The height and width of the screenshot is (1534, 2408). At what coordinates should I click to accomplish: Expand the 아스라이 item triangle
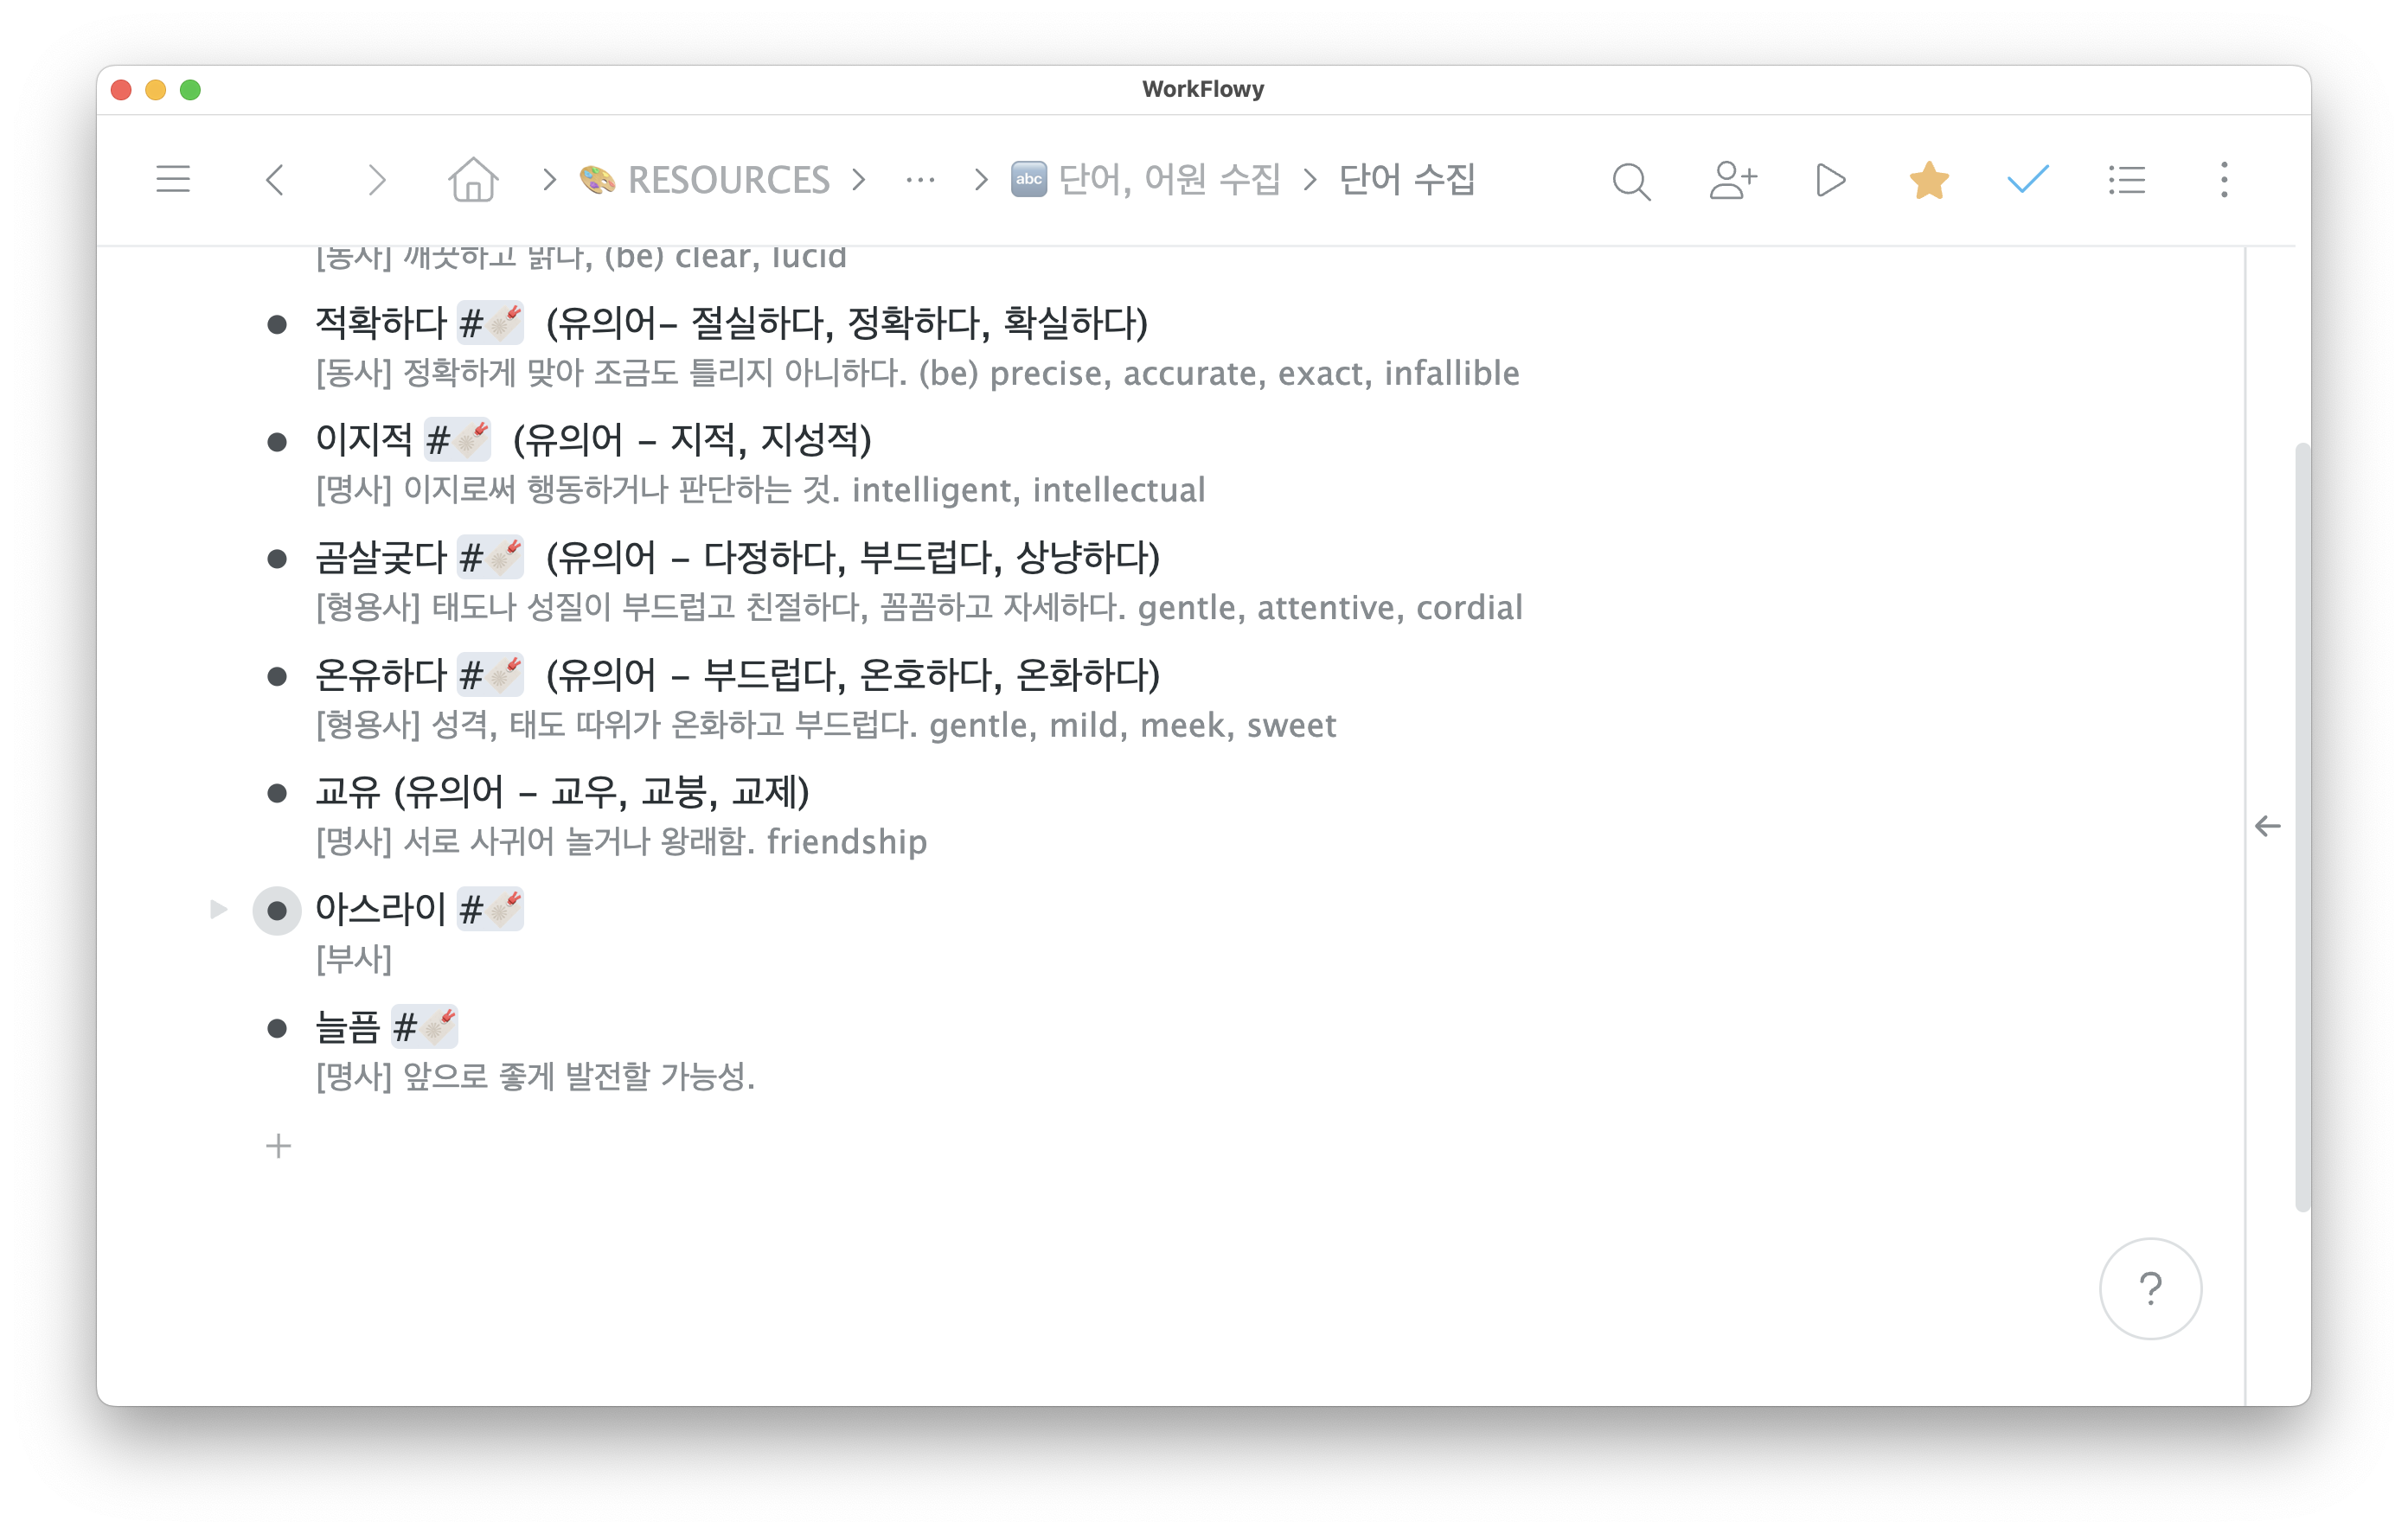pyautogui.click(x=218, y=909)
